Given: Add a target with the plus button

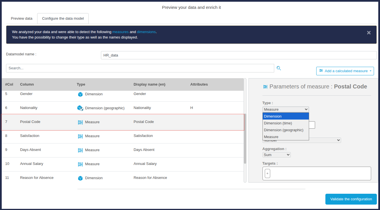Looking at the screenshot, I should pos(267,173).
